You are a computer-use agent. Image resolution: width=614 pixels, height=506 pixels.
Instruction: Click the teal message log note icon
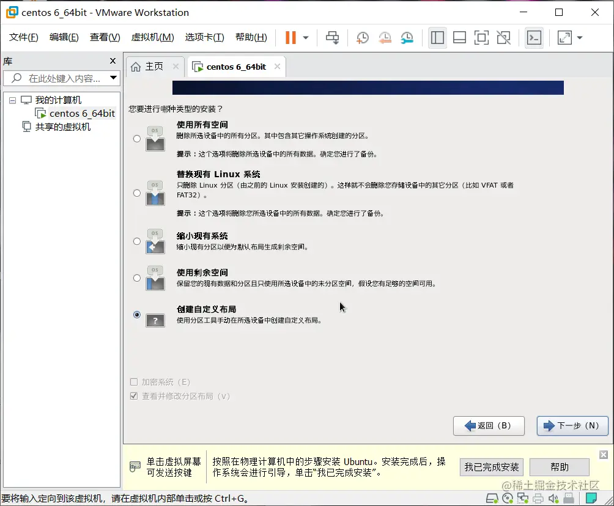(x=591, y=498)
